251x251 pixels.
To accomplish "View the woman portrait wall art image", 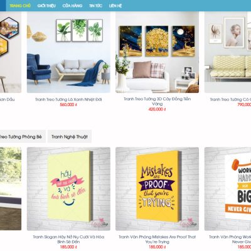I will click(x=228, y=52).
